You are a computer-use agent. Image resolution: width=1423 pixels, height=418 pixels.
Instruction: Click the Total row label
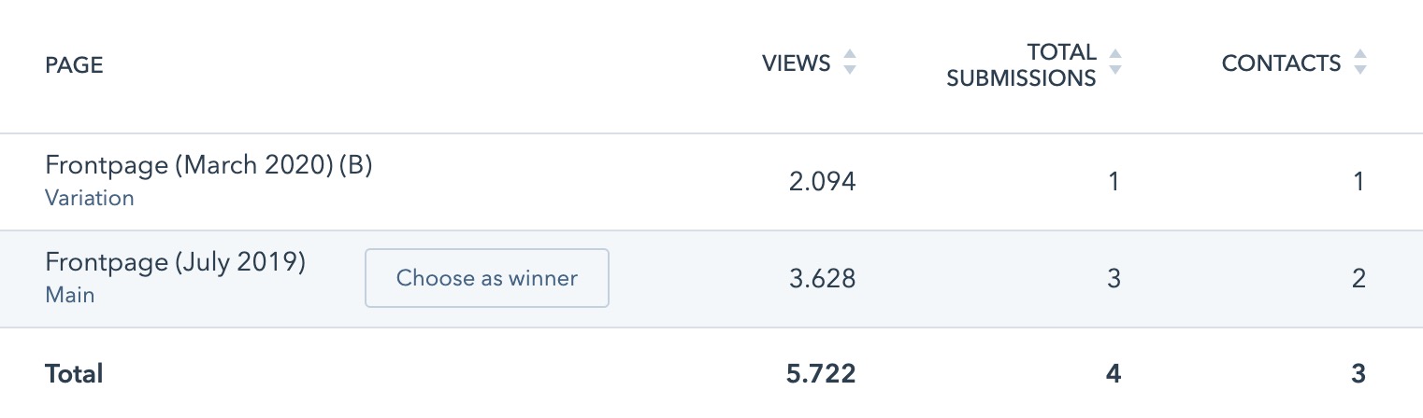click(x=74, y=374)
